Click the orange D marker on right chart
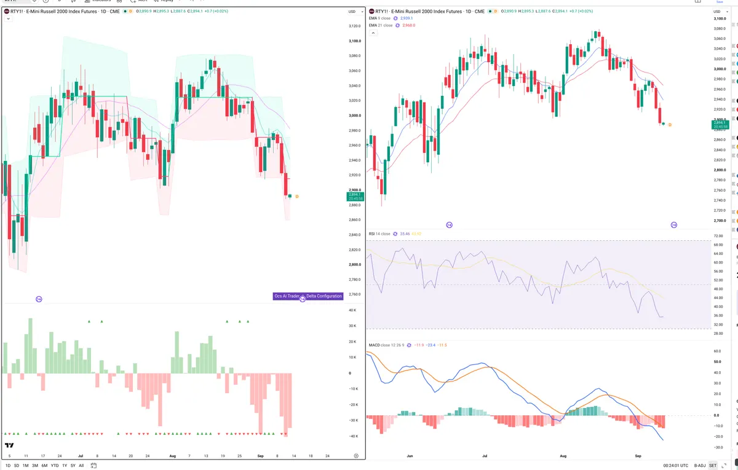This screenshot has width=738, height=470. (670, 125)
